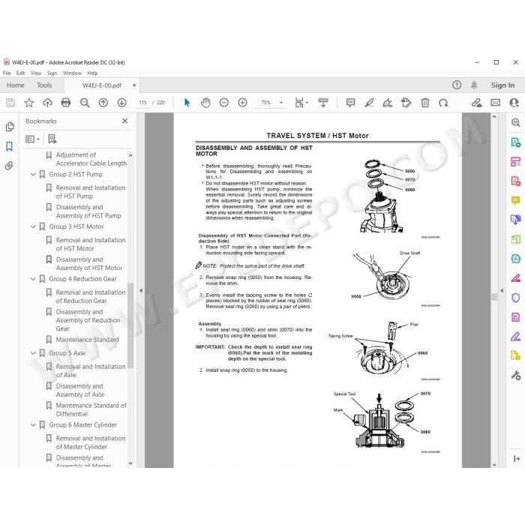Send file by email envelope icon
Image resolution: width=525 pixels, height=525 pixels.
[496, 103]
